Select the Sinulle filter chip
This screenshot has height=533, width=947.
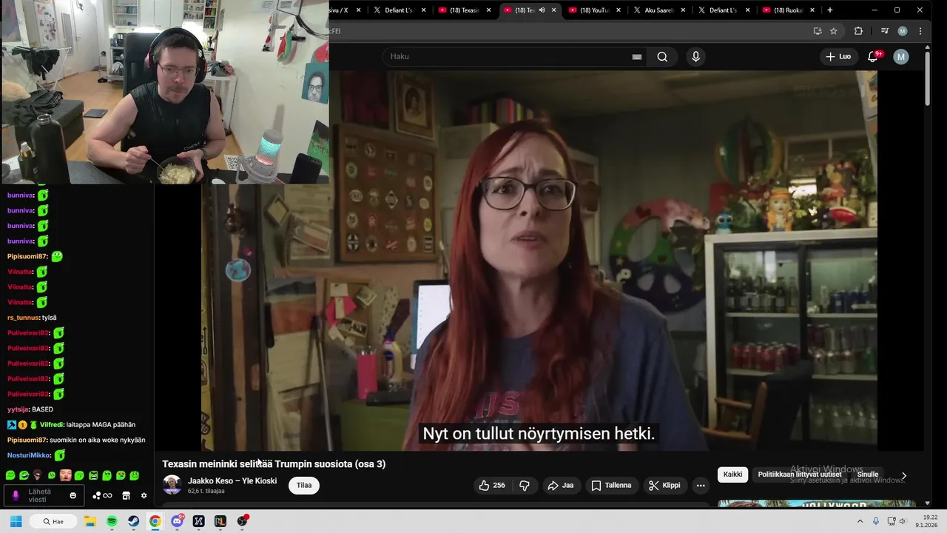868,475
